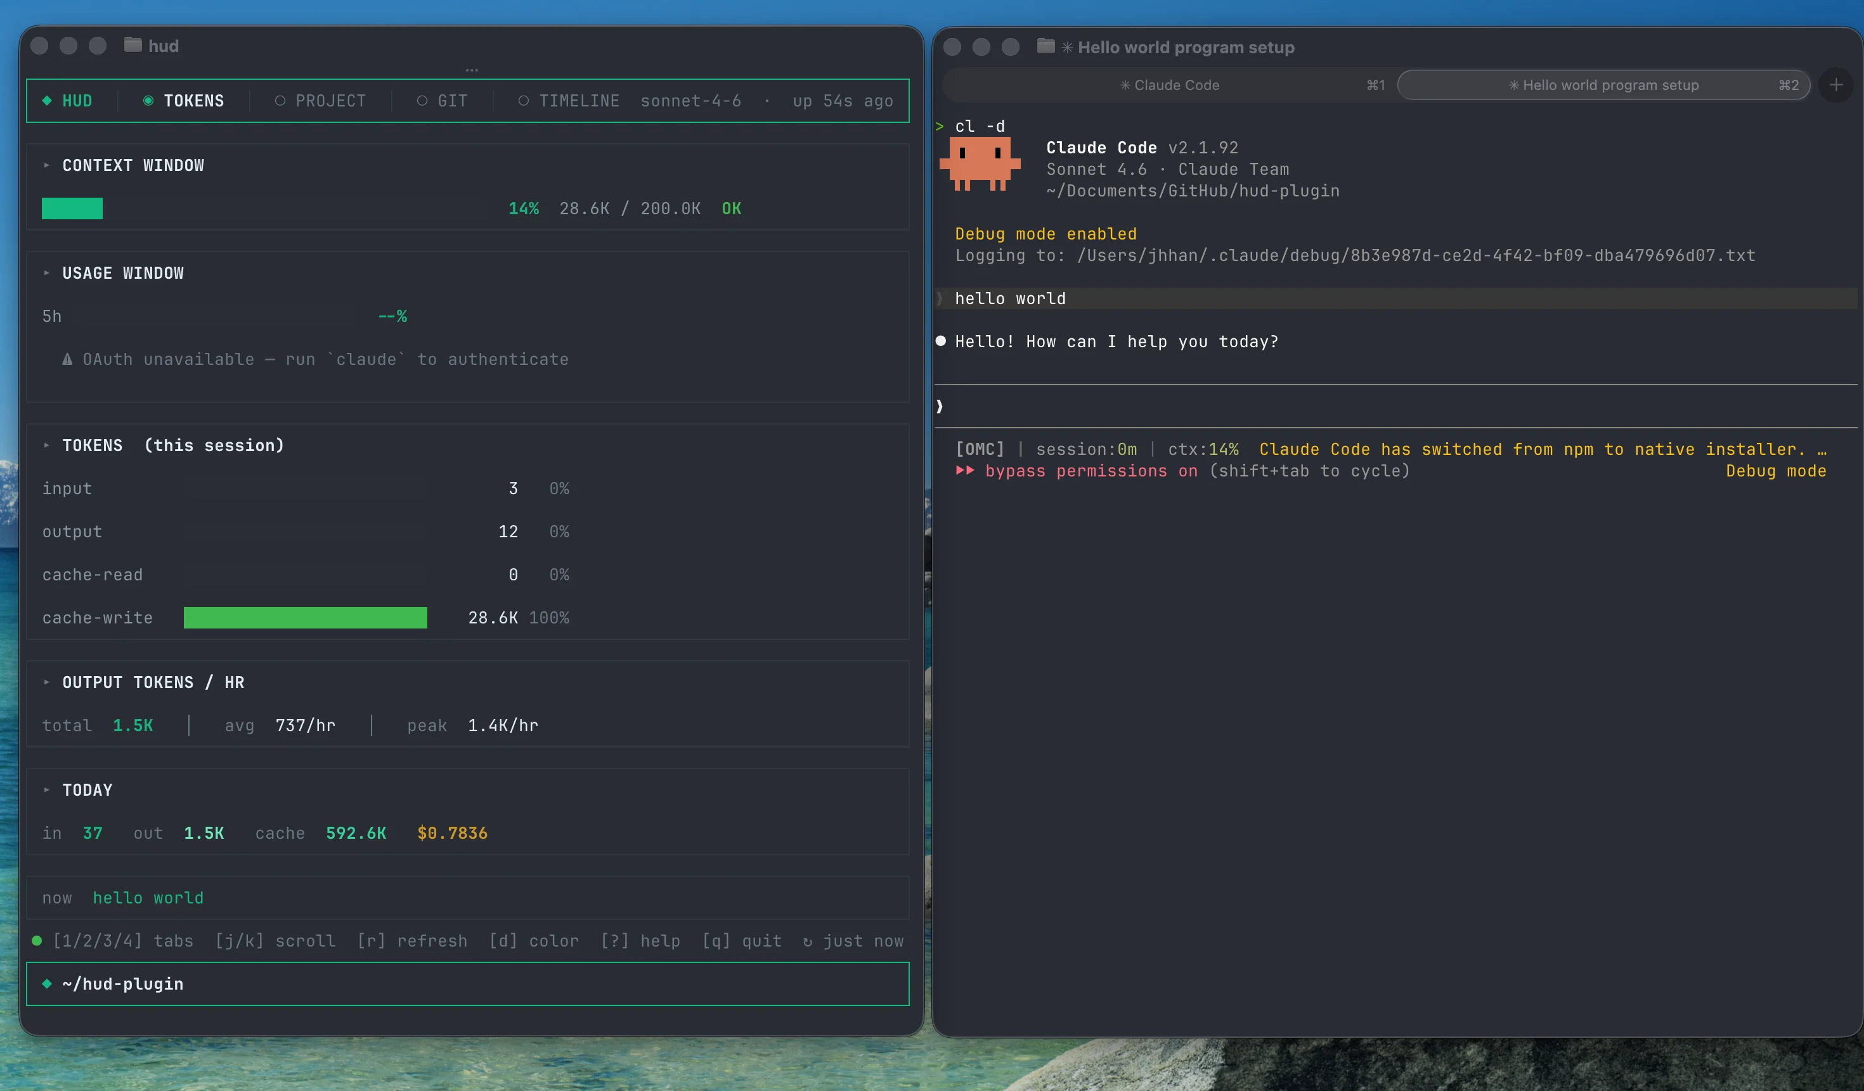The height and width of the screenshot is (1091, 1864).
Task: Click the OAuth warning triangle icon
Action: tap(67, 359)
